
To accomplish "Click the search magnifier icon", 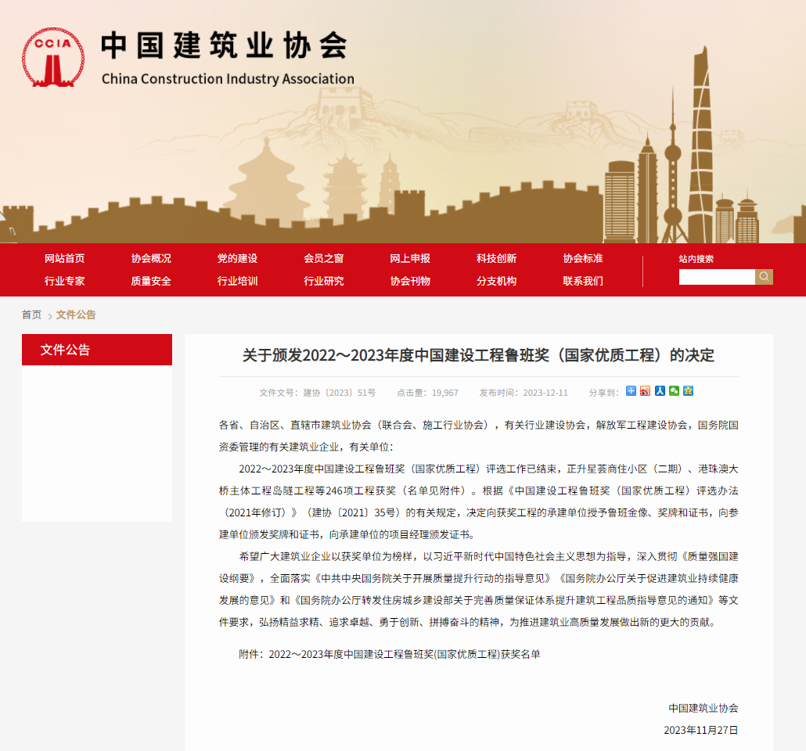I will point(763,277).
